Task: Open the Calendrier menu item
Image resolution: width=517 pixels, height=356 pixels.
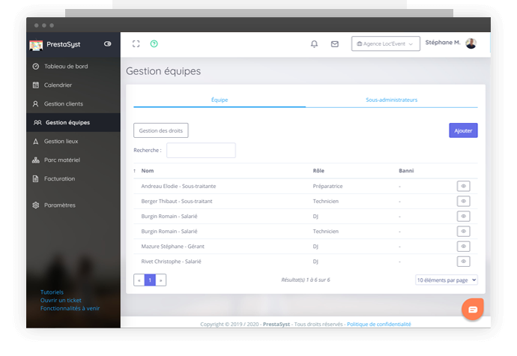Action: pyautogui.click(x=58, y=85)
